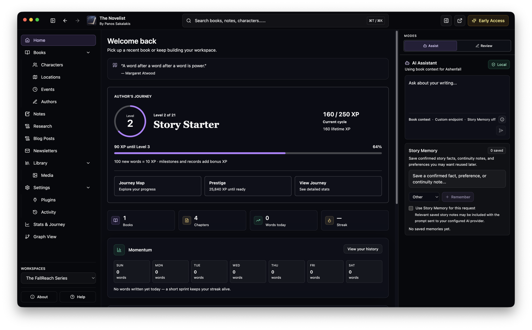Open the Other category dropdown
This screenshot has height=330, width=532.
424,197
